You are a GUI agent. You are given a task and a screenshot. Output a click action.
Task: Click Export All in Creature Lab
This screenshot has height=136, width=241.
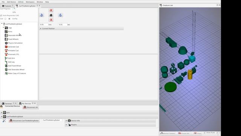click(184, 133)
